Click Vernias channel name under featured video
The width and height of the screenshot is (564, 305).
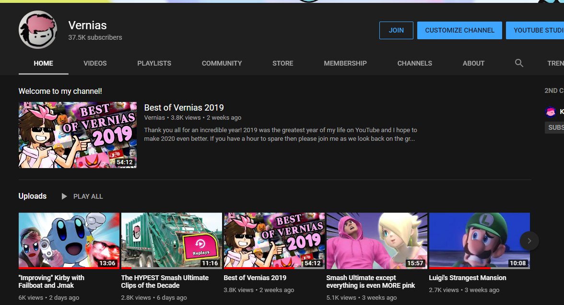point(154,117)
